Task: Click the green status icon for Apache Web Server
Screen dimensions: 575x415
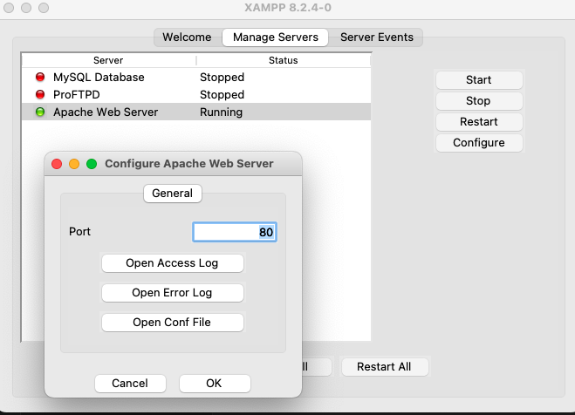Action: pos(40,112)
